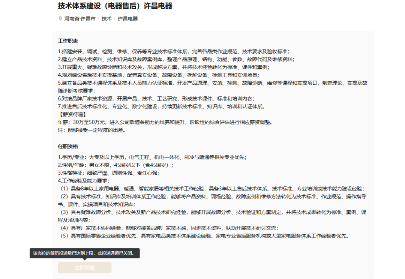This screenshot has width=405, height=279.
Task: Click sub-item (3) 具有疑难故障分析
Action: click(212, 216)
